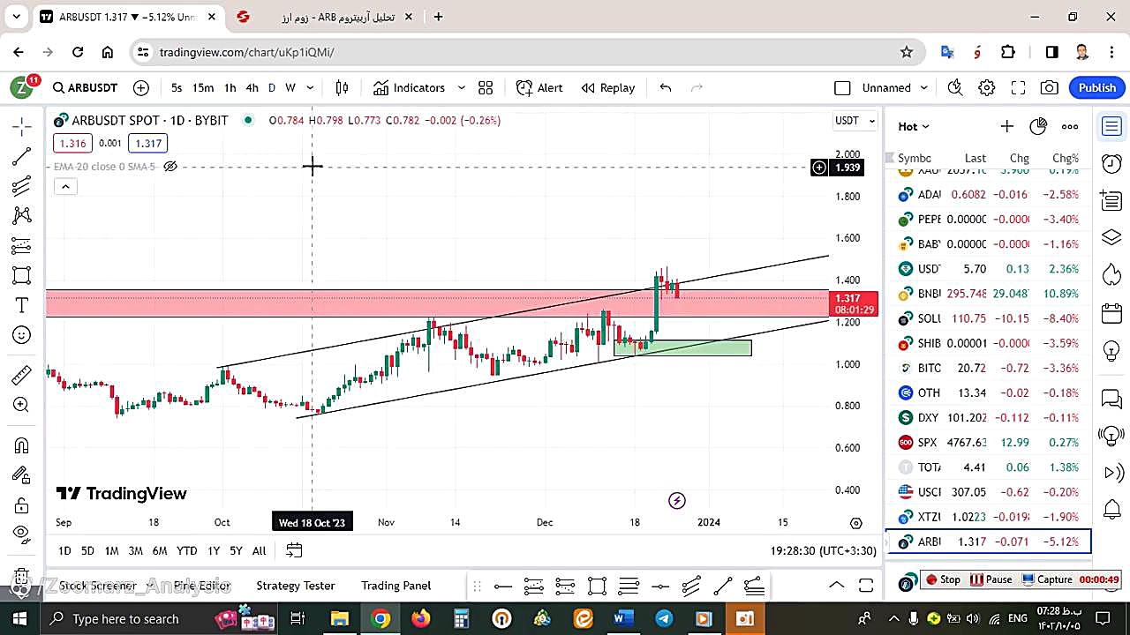The image size is (1130, 635).
Task: Change the USDT currency dropdown
Action: click(x=855, y=120)
